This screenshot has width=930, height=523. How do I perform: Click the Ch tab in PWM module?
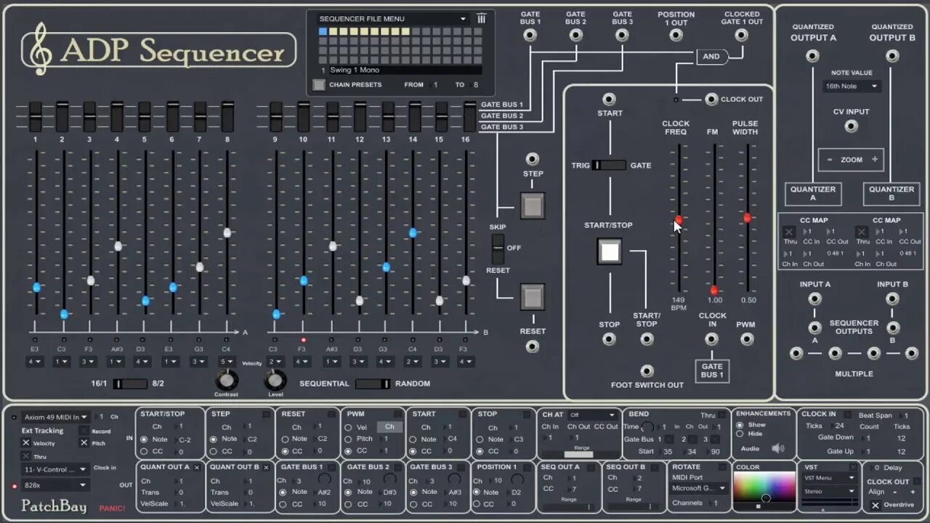pos(389,427)
